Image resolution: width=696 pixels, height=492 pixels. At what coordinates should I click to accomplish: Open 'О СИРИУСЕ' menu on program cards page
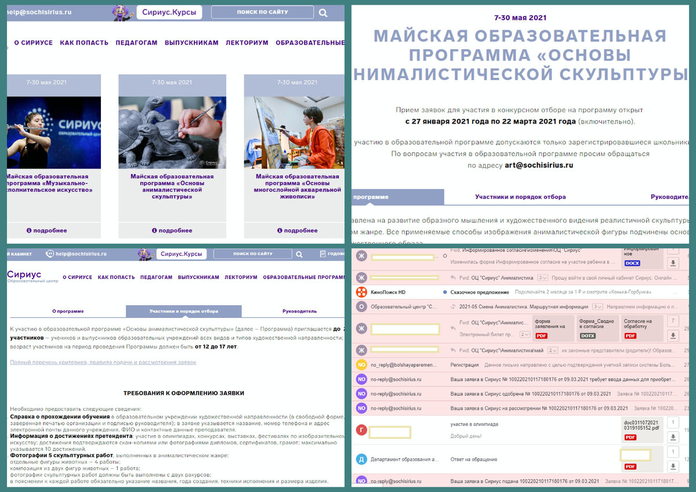(33, 43)
